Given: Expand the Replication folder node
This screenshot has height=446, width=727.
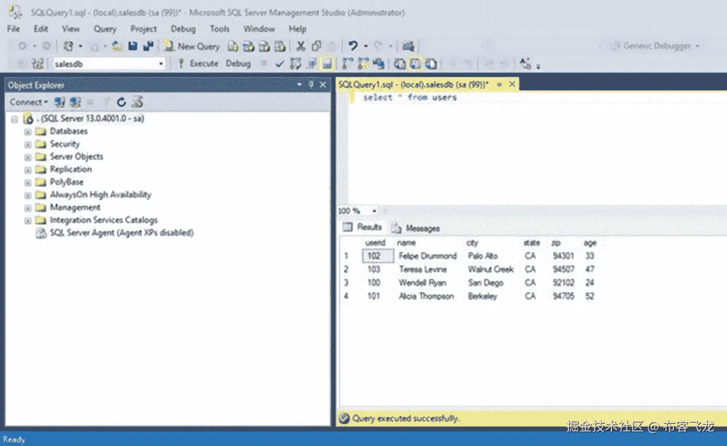Looking at the screenshot, I should [x=28, y=170].
